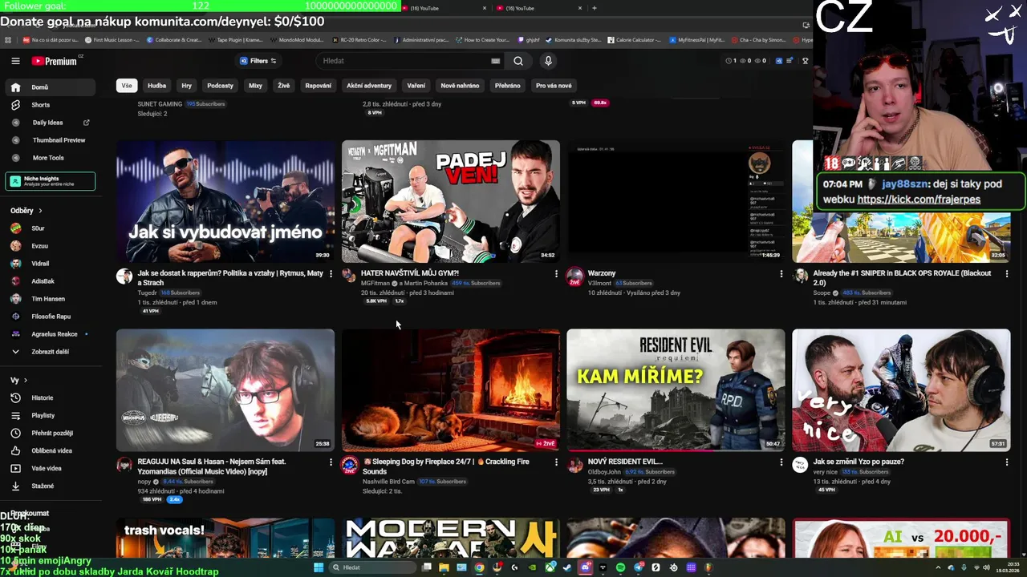Expand the Vy section chevron

pyautogui.click(x=25, y=381)
